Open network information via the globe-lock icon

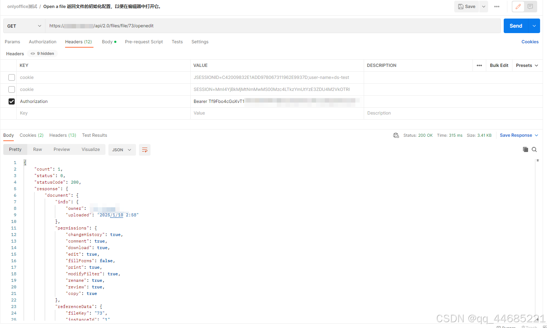tap(396, 135)
